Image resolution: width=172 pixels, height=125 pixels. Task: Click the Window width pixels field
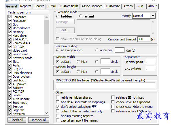(105, 61)
